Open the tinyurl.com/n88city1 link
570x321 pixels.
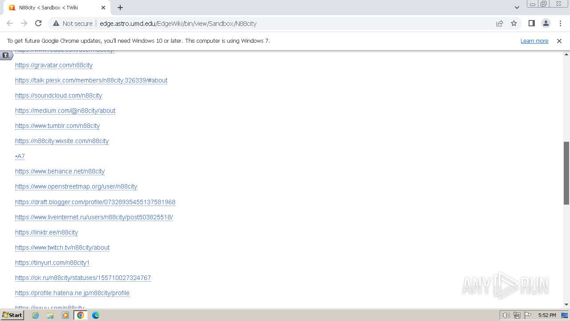pyautogui.click(x=52, y=263)
